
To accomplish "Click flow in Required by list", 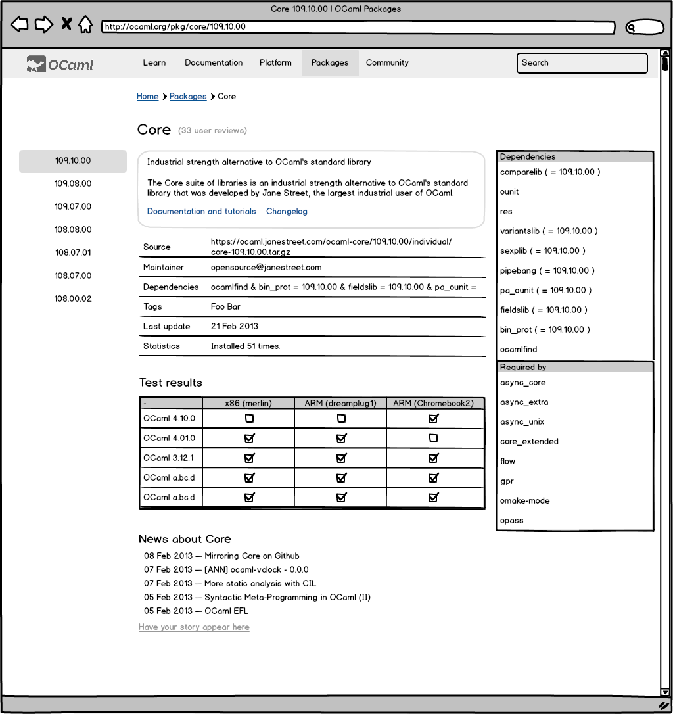I will tap(508, 462).
